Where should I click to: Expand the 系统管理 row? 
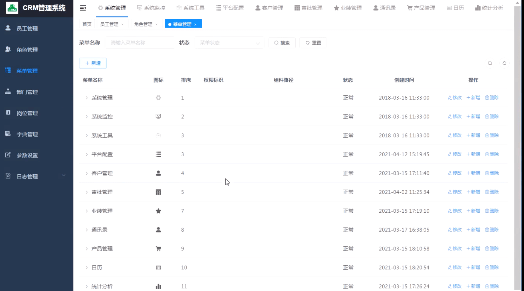(86, 98)
